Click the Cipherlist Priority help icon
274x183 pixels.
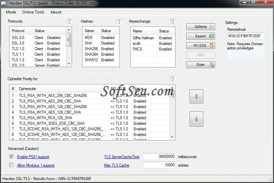pos(173,79)
